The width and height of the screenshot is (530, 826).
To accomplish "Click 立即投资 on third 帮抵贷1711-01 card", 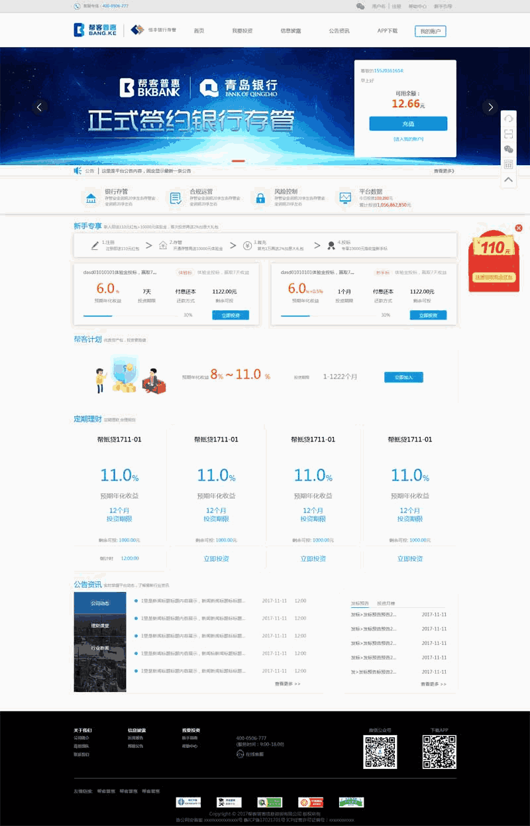I will click(x=313, y=559).
